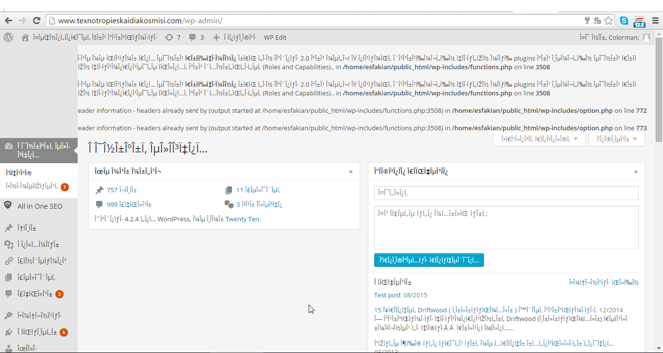Click the browser forward arrow
663x353 pixels.
point(22,21)
